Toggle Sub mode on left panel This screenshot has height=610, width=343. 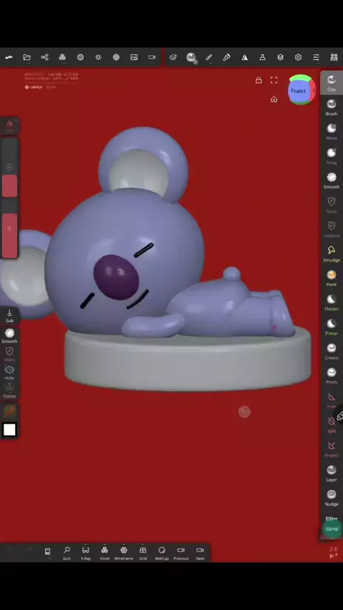(x=9, y=316)
